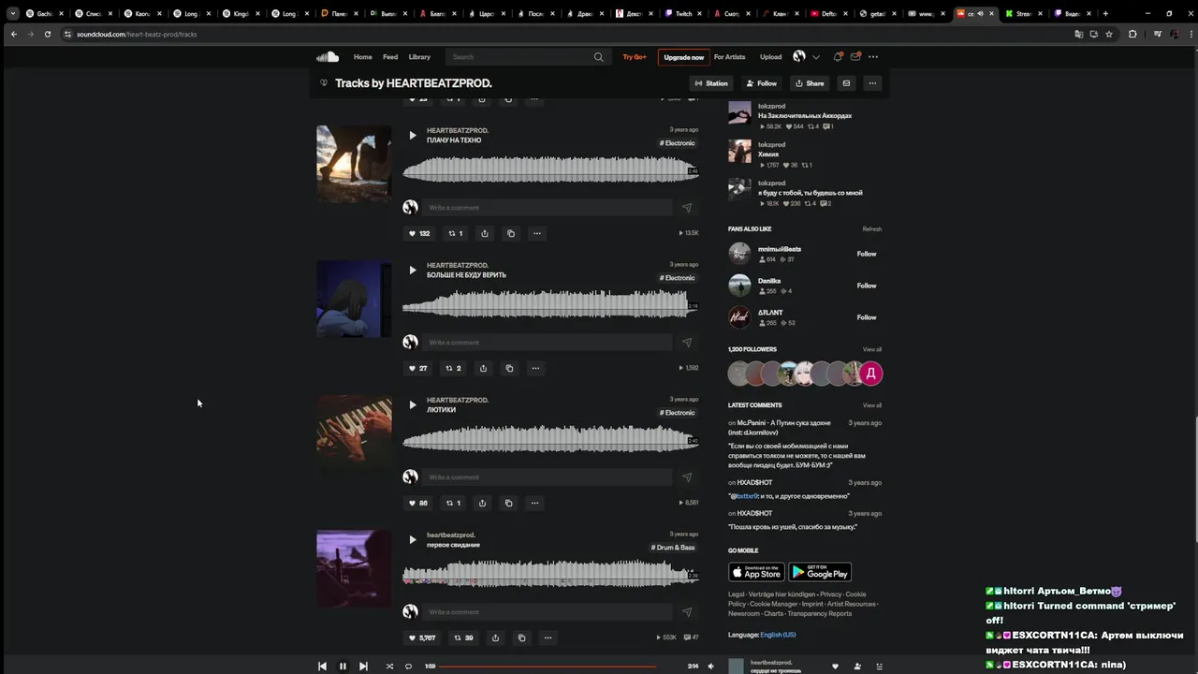
Task: Share the HEARTBEATZPROD. tracks page
Action: click(x=810, y=83)
